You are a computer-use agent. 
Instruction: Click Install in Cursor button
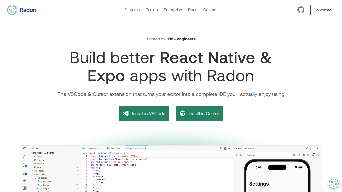[x=199, y=113]
